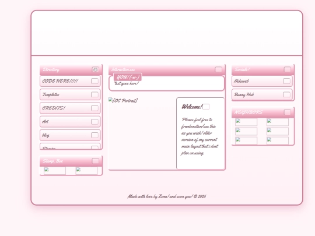Click the Socials! panel title
The width and height of the screenshot is (315, 236).
coord(242,69)
